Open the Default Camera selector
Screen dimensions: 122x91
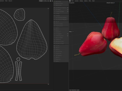(x=111, y=3)
